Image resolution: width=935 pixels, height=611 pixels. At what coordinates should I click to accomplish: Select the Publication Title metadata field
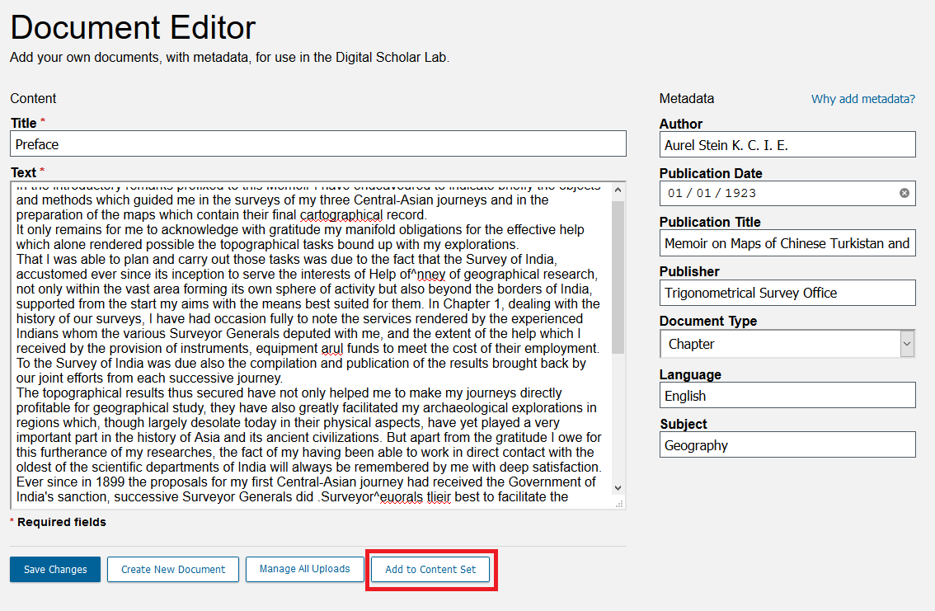tap(787, 242)
